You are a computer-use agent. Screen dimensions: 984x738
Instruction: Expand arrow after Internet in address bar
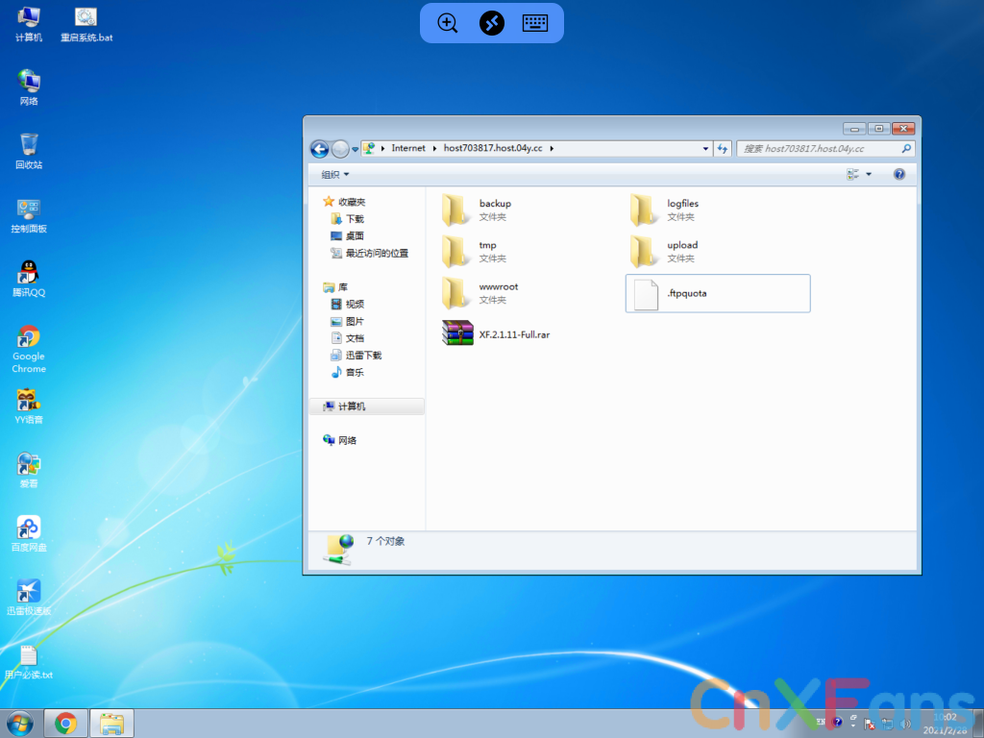pos(434,149)
